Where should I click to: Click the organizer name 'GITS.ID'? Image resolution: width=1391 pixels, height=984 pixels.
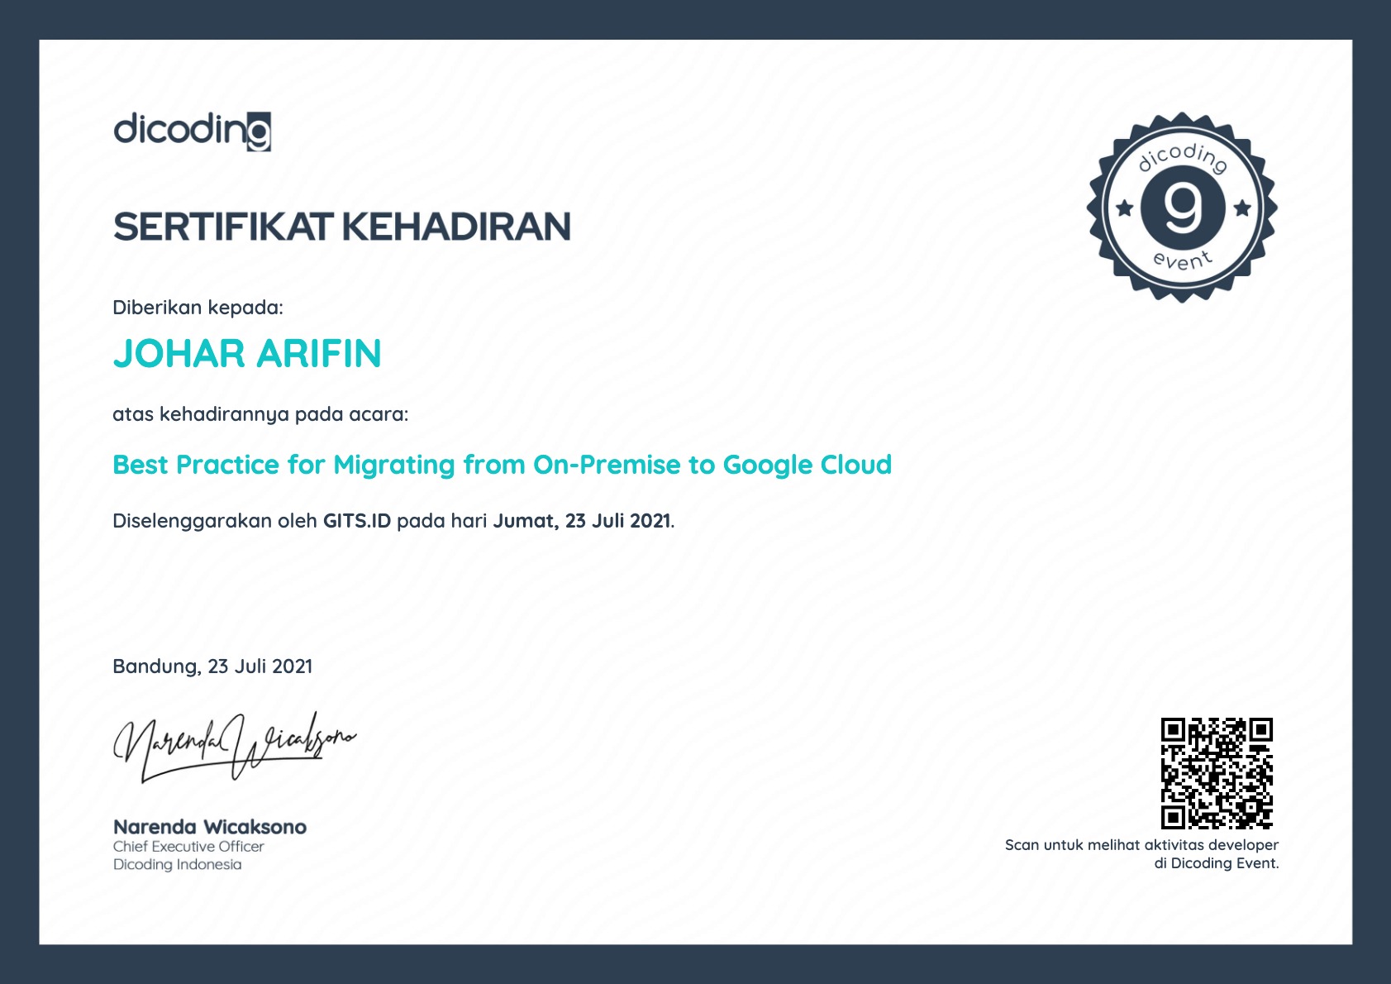(x=357, y=521)
